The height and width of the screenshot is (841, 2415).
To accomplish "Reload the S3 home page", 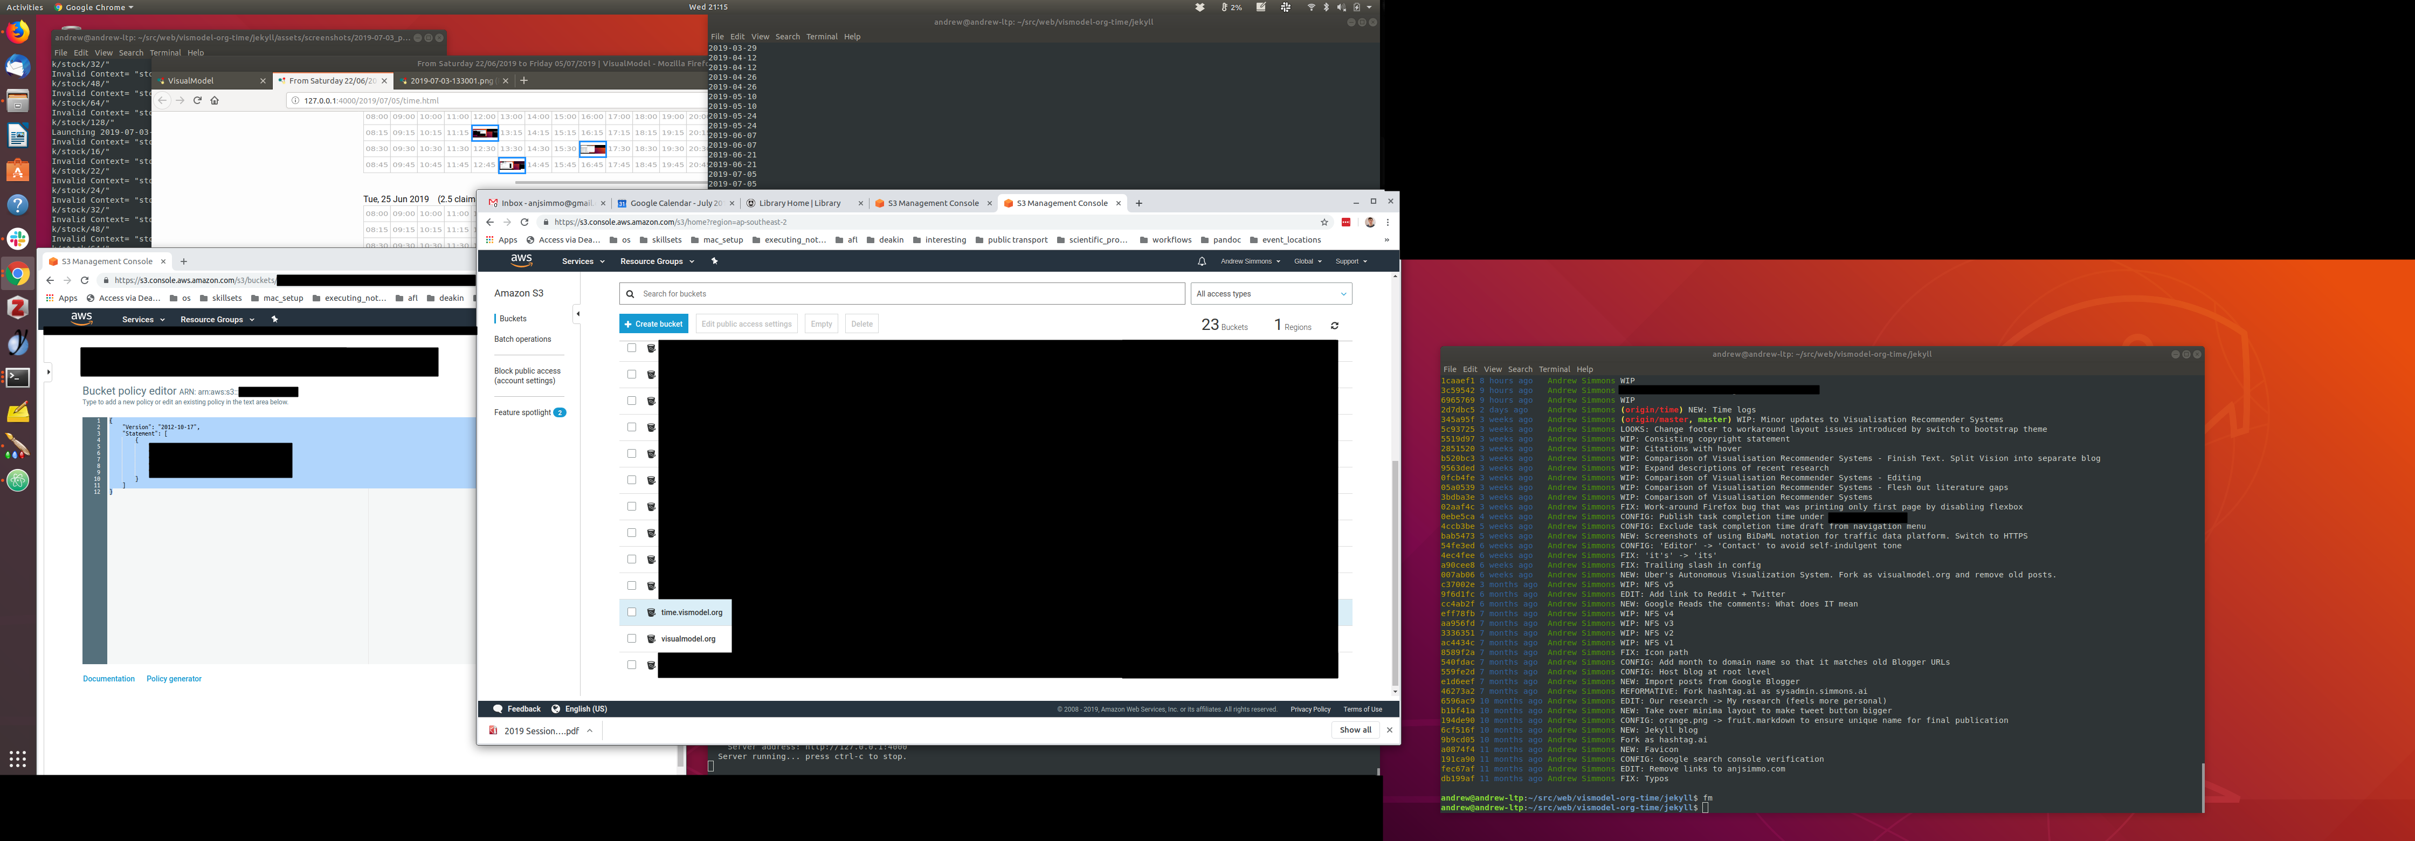I will [x=524, y=222].
